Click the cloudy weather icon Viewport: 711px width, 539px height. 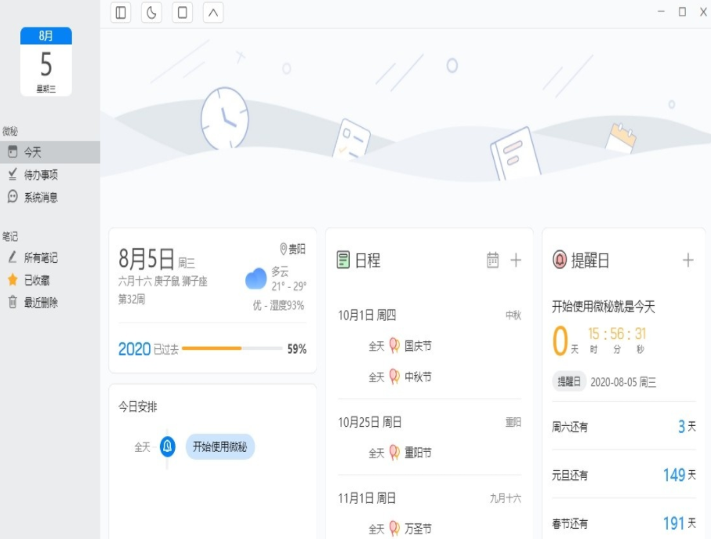(256, 279)
